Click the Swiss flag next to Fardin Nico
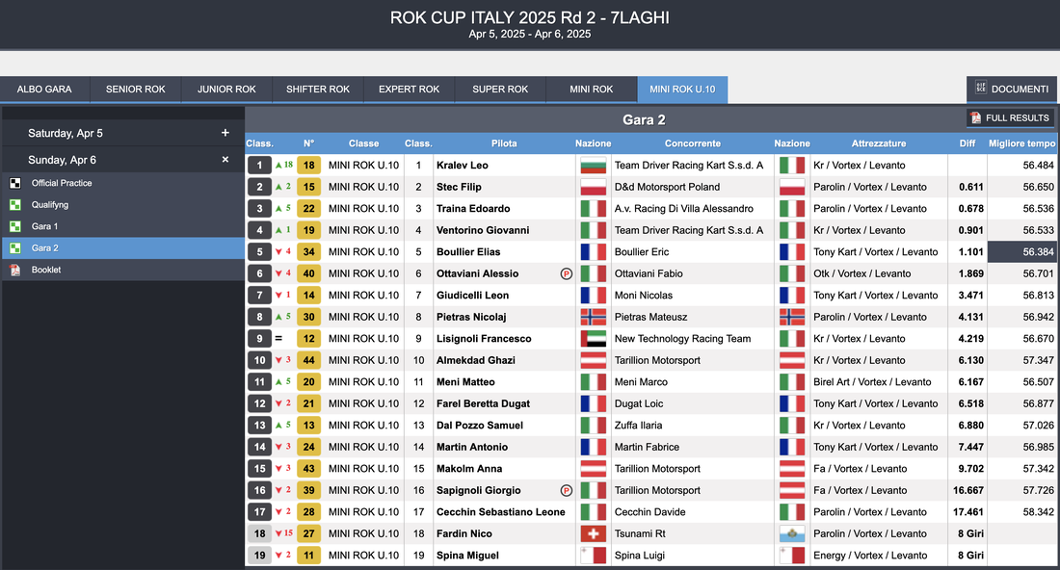Viewport: 1060px width, 570px height. tap(593, 533)
